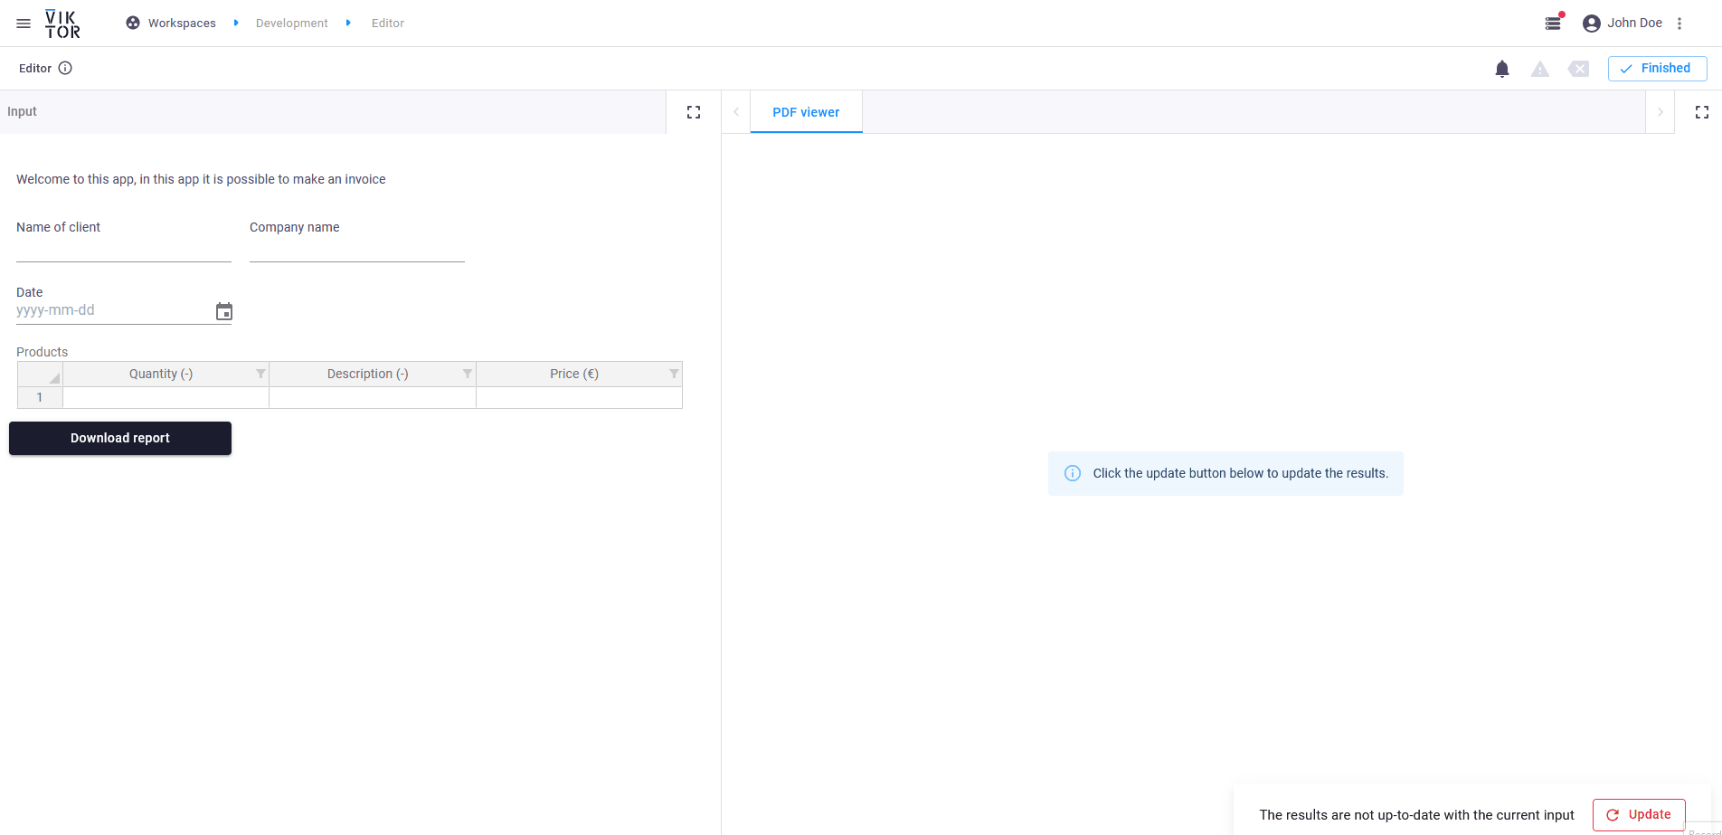Open the Quantity column filter
Screen dimensions: 1722x835
click(260, 374)
